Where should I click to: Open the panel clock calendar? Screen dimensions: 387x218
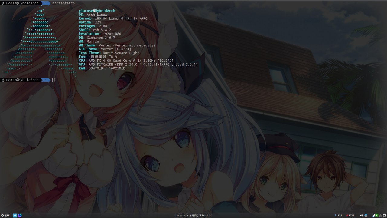point(193,216)
